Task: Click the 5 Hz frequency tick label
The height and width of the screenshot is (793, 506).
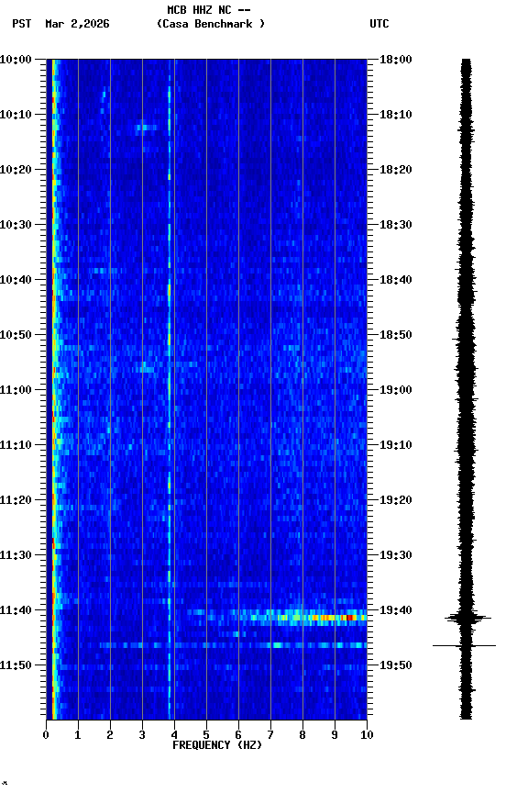Action: coord(206,735)
